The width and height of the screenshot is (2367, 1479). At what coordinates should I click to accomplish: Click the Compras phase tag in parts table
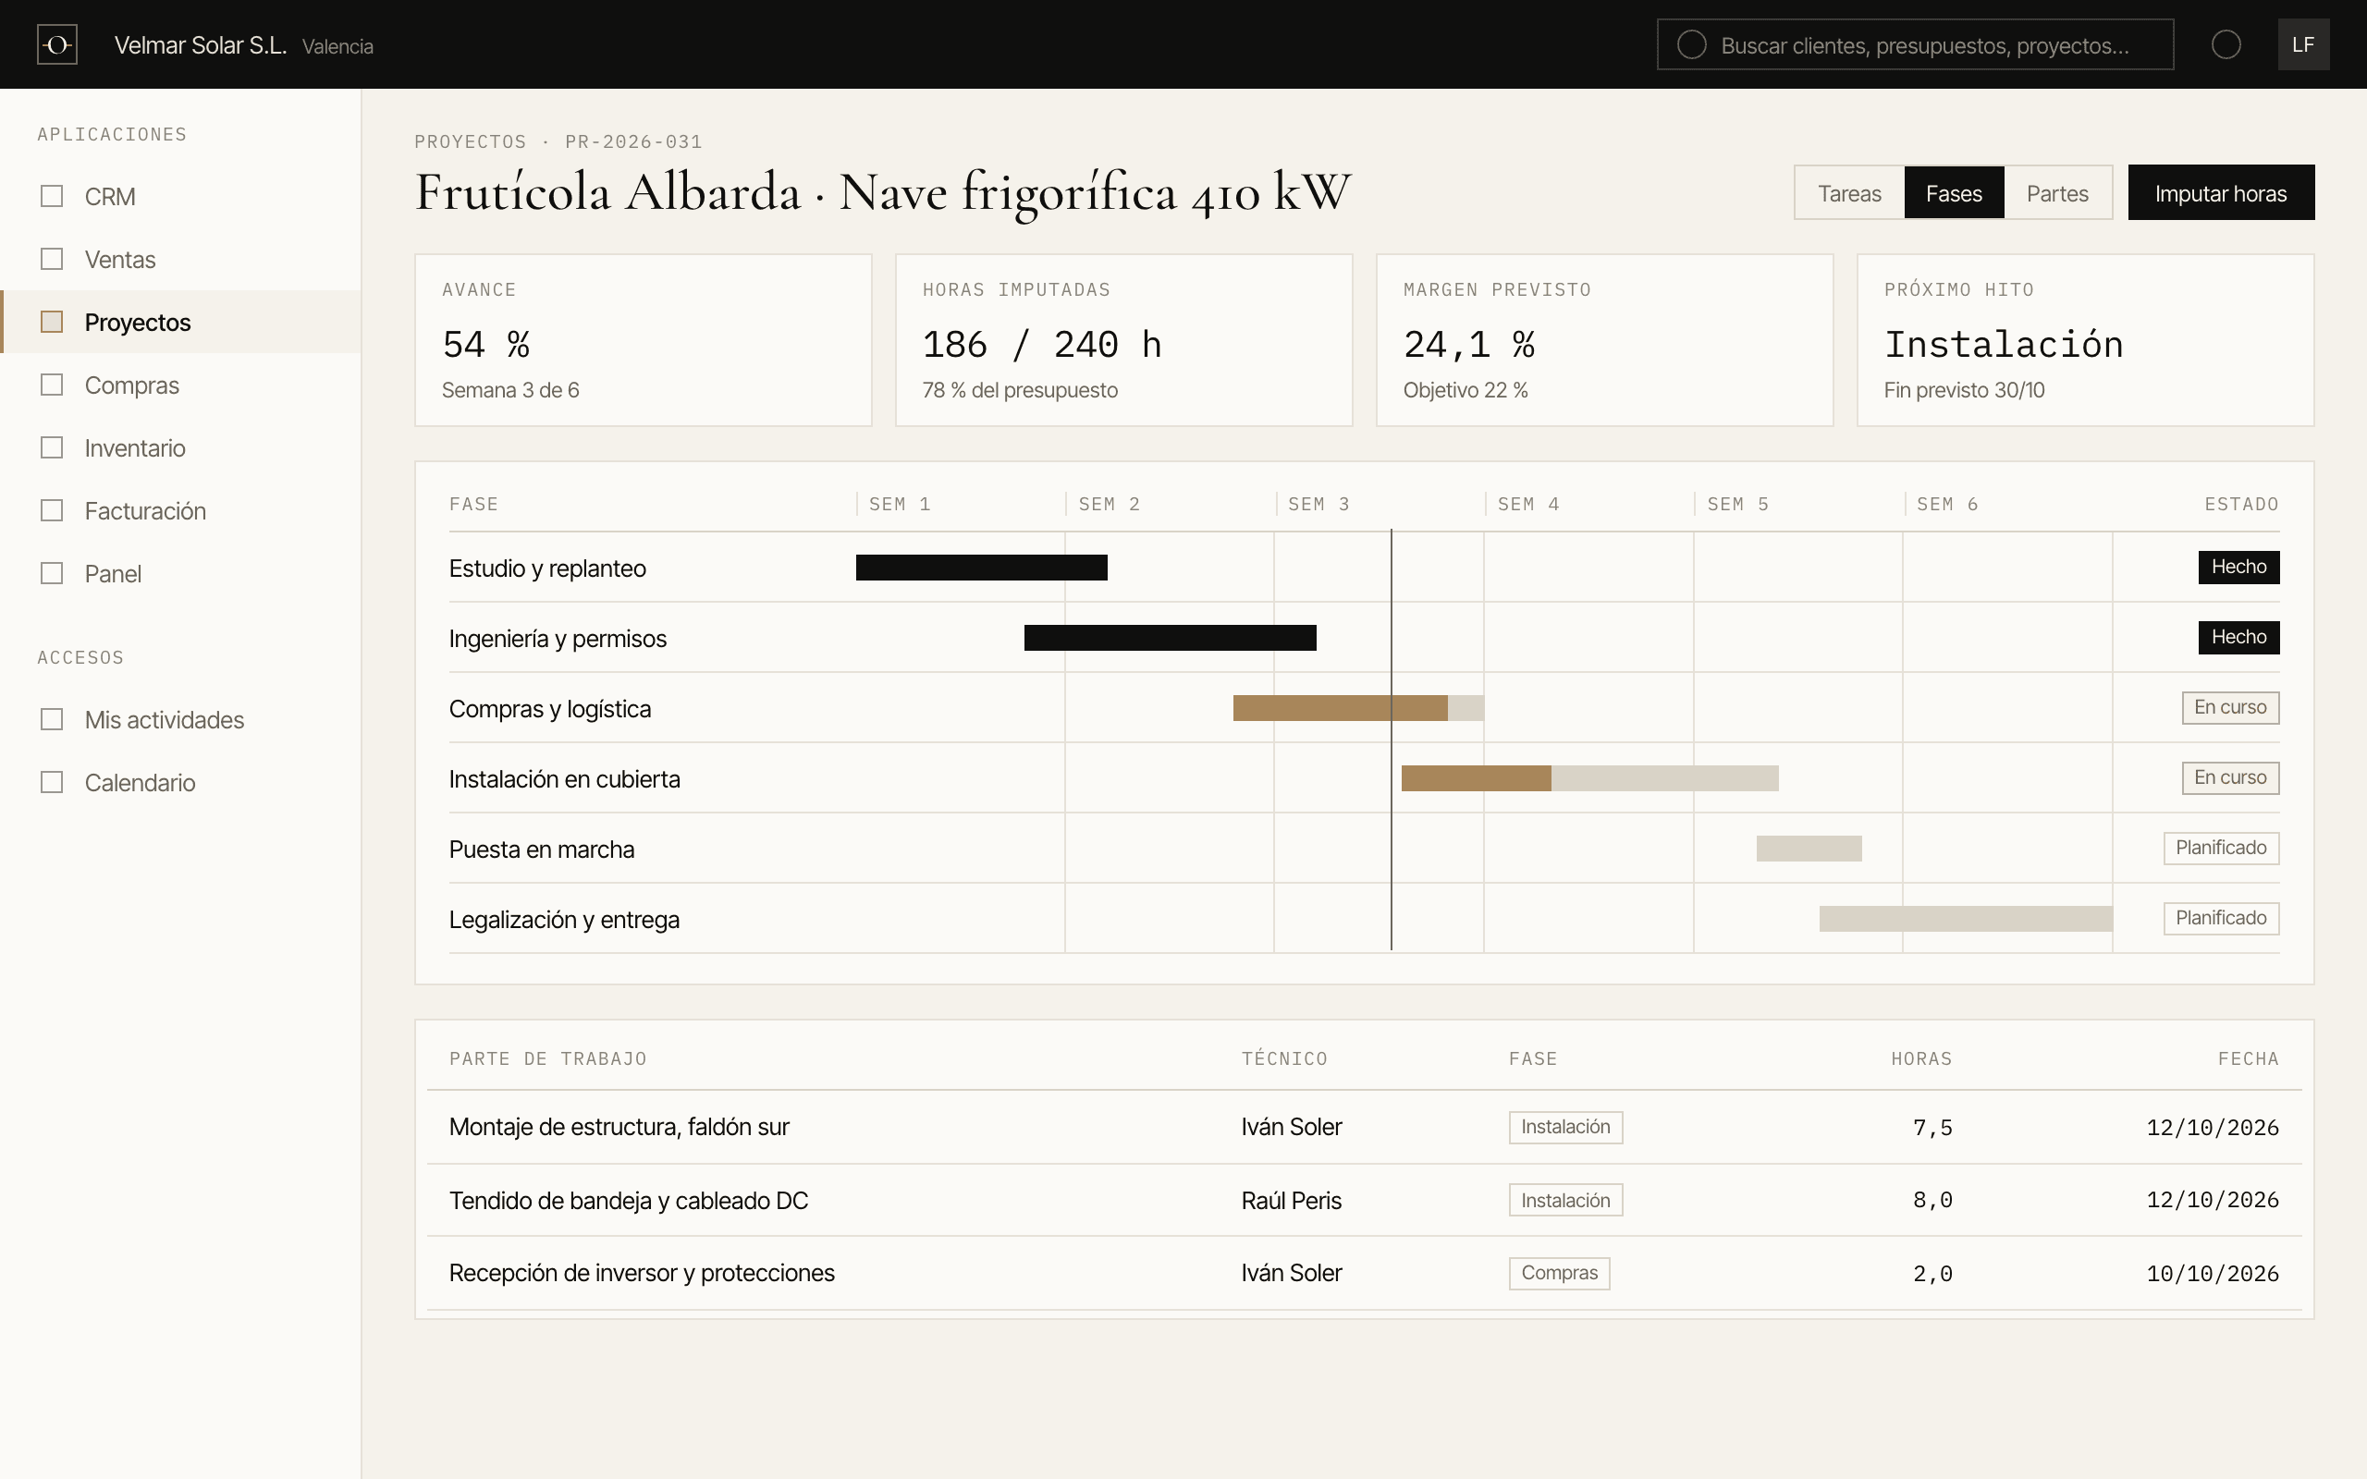pos(1559,1274)
